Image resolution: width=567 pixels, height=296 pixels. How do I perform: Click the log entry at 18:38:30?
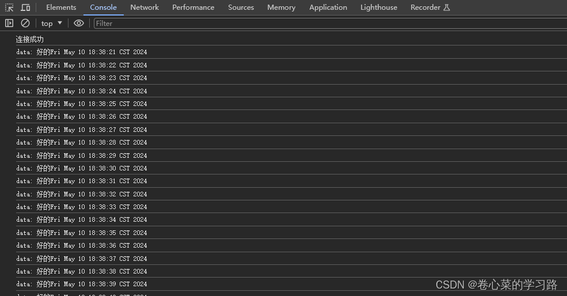[291, 168]
